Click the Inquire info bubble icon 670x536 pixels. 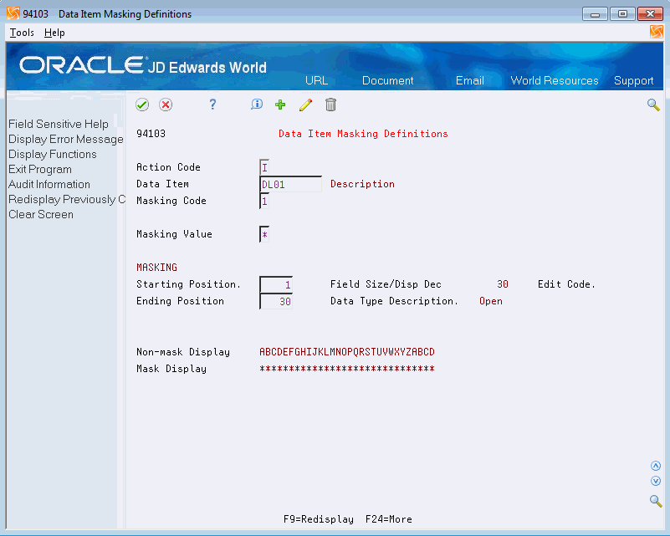point(257,105)
